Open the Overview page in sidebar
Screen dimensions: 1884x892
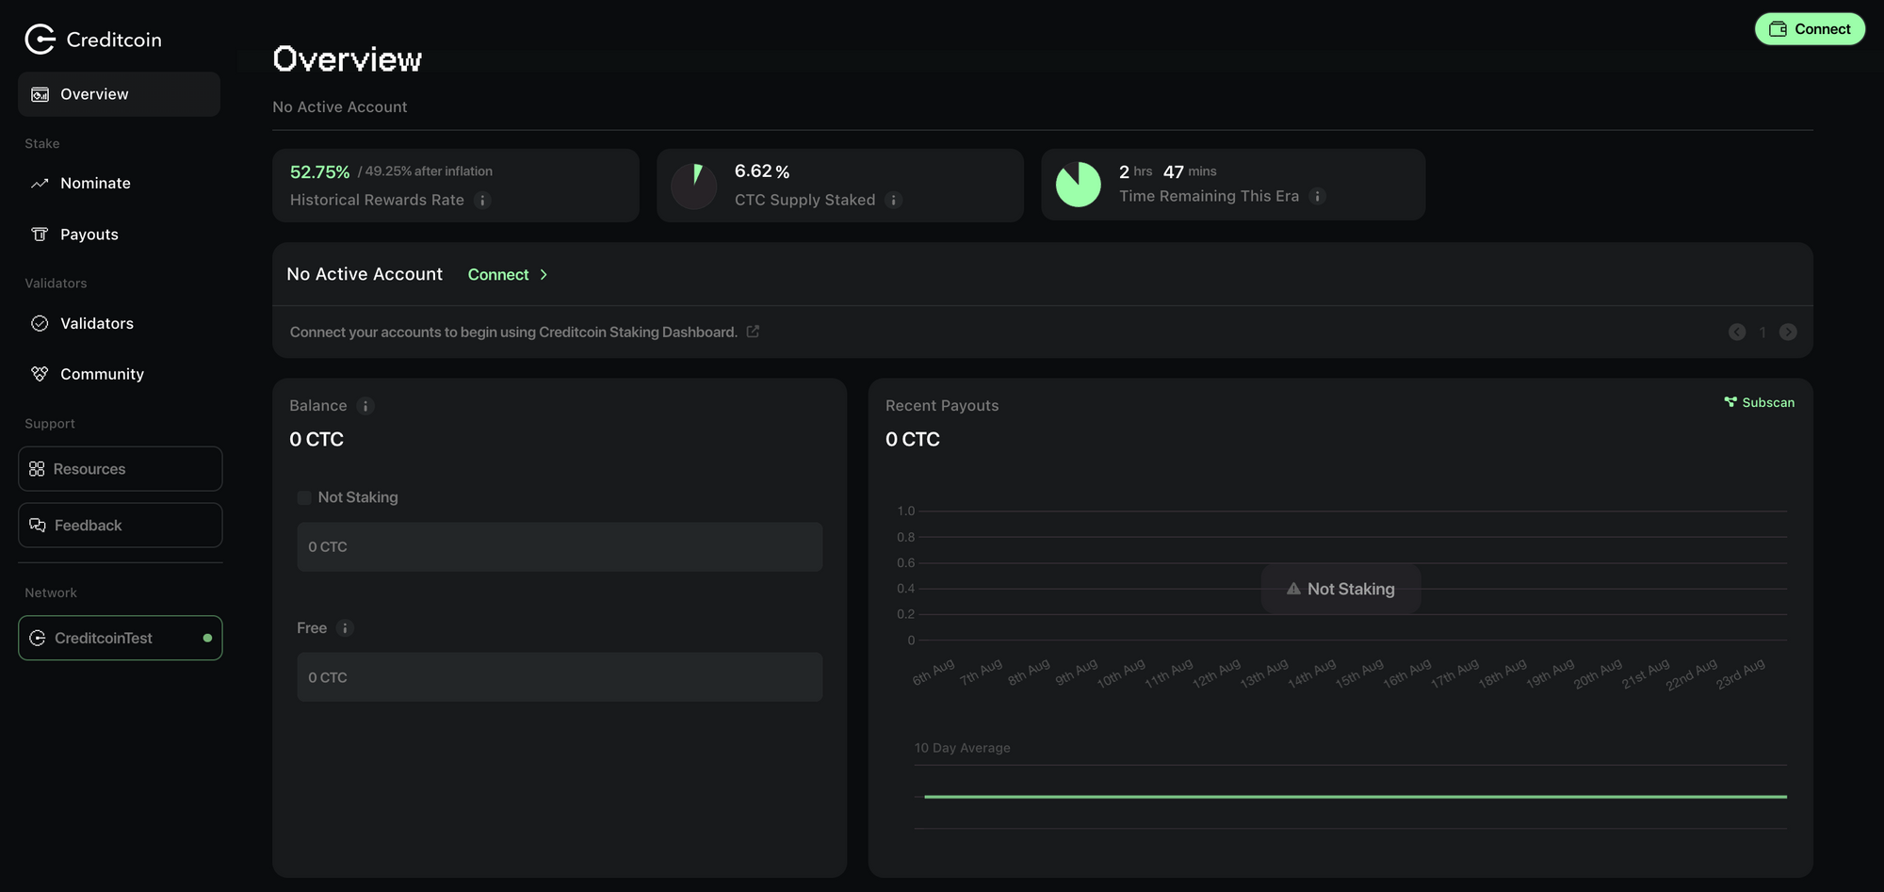(x=119, y=94)
